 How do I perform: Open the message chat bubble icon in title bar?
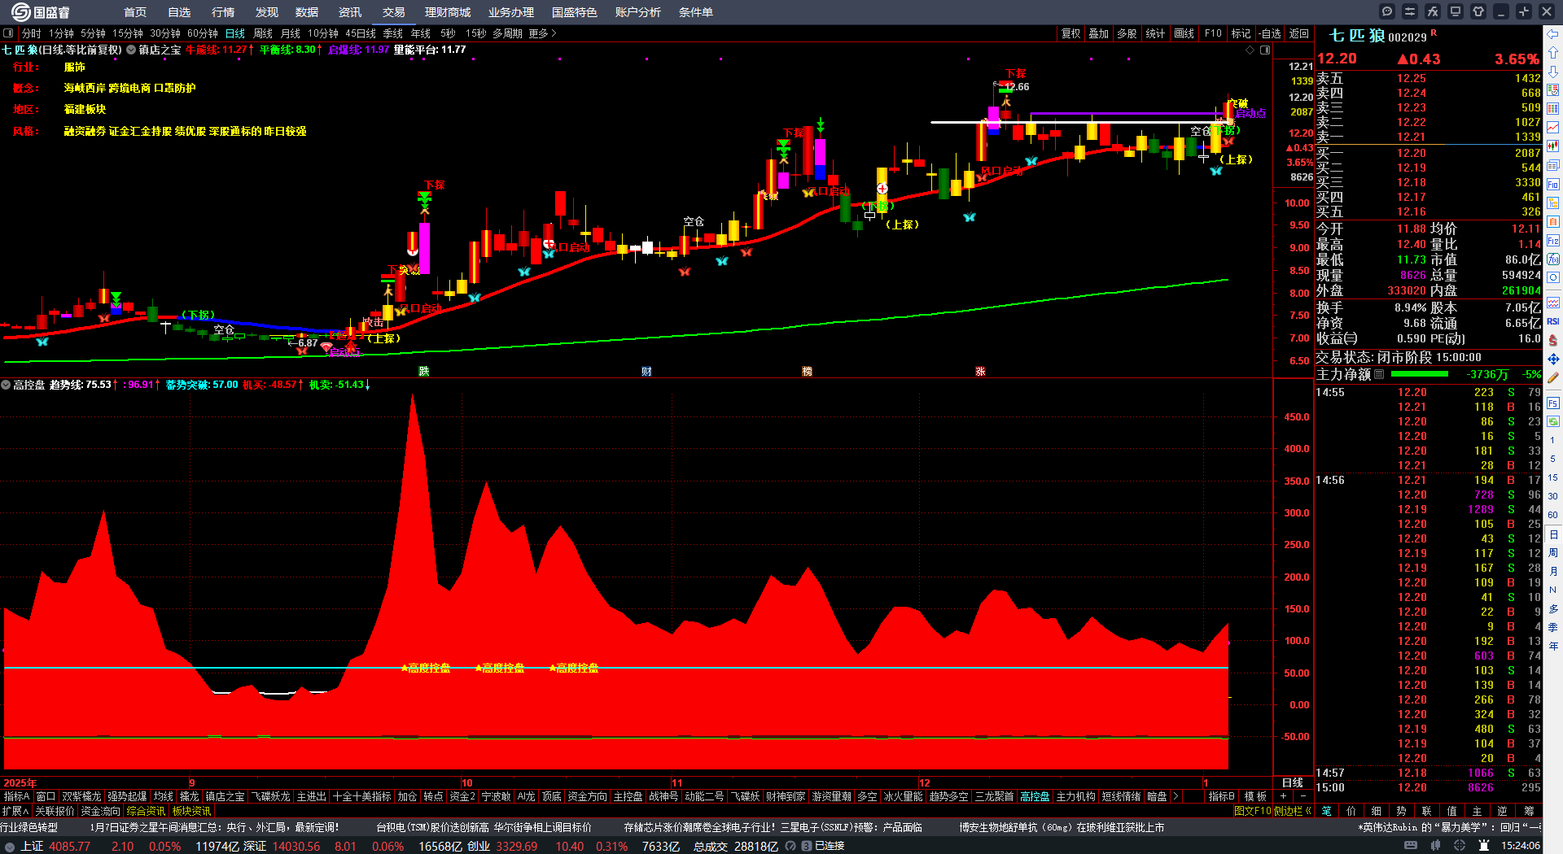[x=1387, y=11]
